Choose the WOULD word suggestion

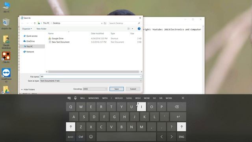[119, 98]
